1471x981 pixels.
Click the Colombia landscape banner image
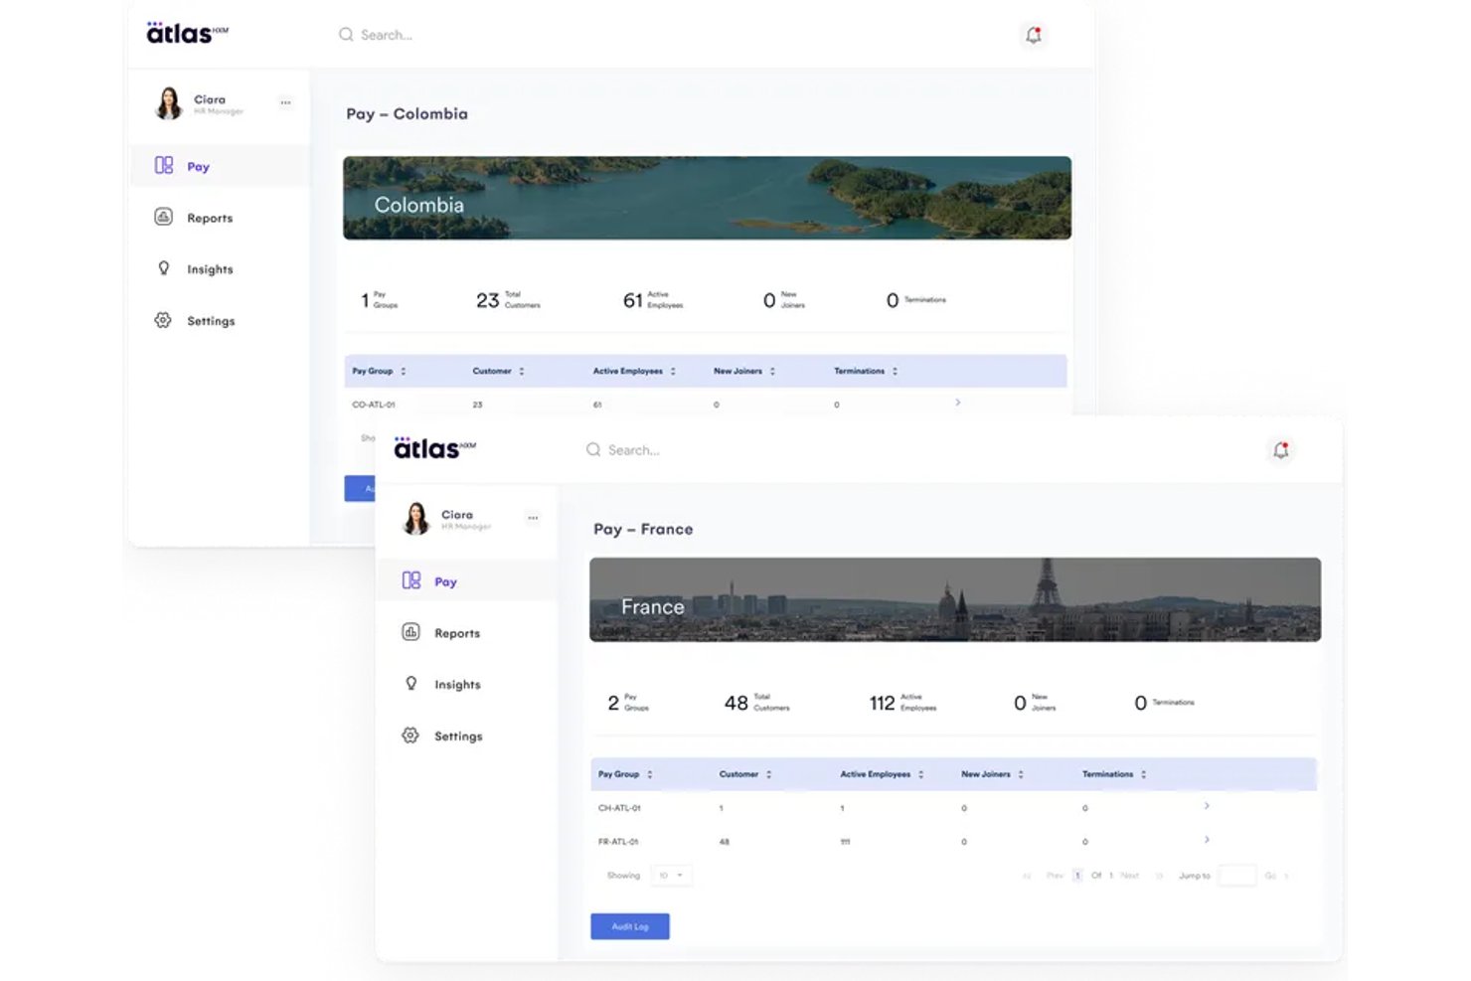(708, 198)
